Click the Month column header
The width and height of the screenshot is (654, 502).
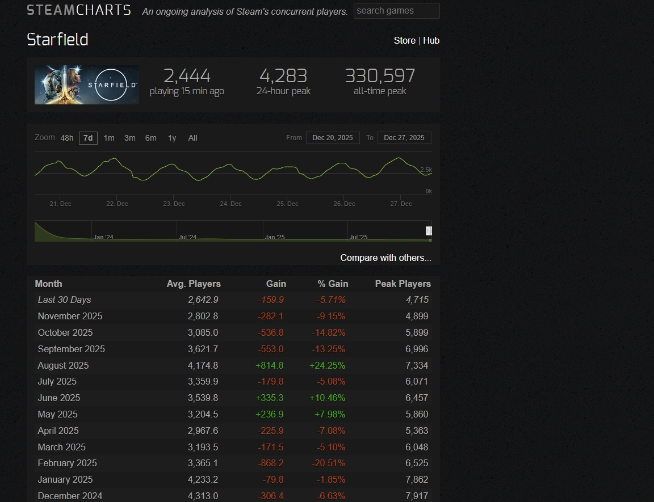click(48, 284)
